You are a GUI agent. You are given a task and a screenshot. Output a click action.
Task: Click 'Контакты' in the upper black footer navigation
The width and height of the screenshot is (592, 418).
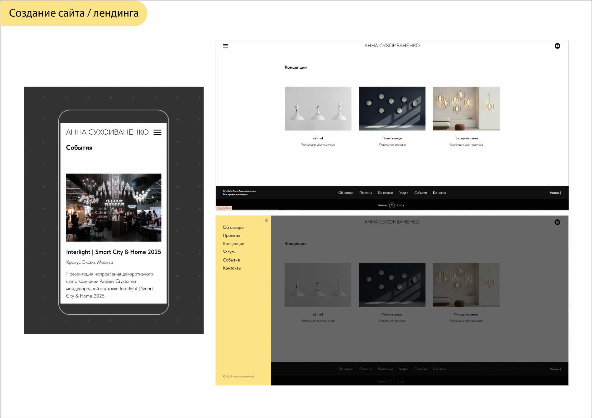[x=439, y=193]
